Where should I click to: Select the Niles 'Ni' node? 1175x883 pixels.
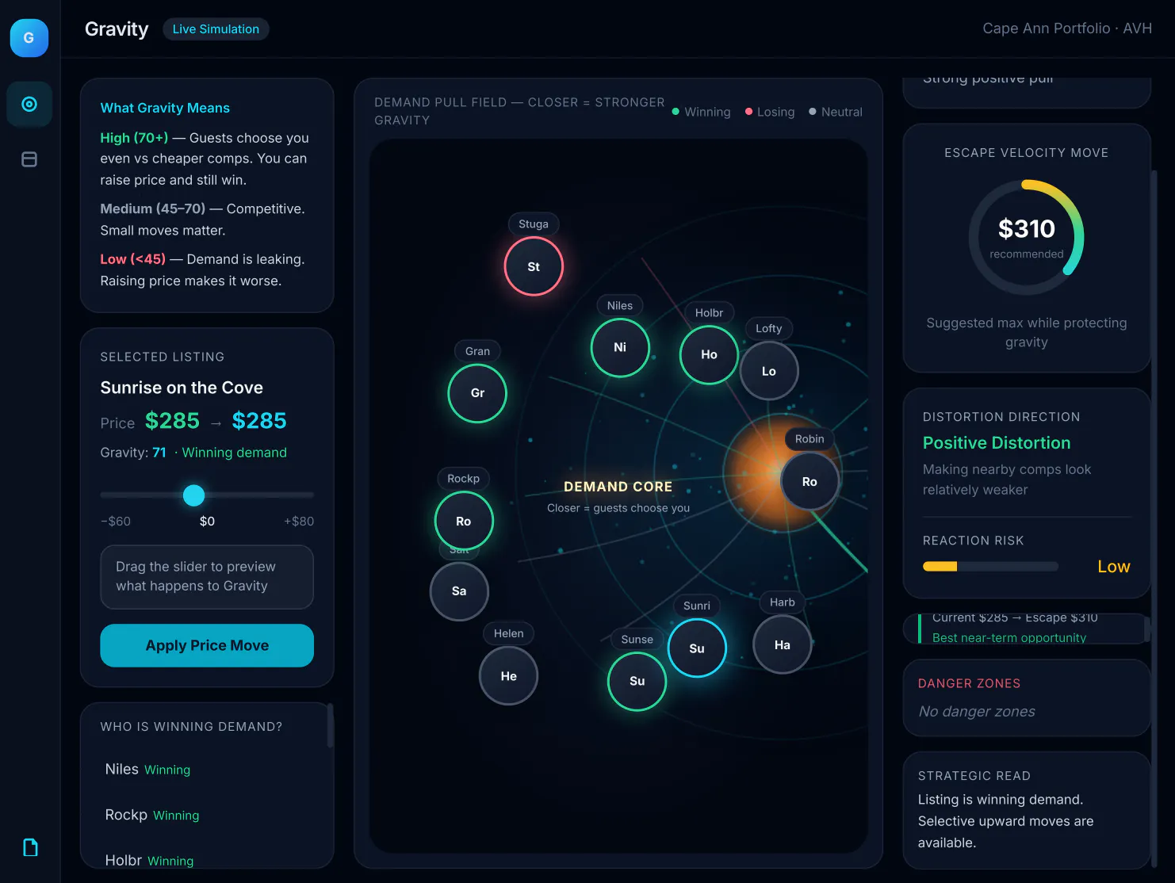point(620,347)
